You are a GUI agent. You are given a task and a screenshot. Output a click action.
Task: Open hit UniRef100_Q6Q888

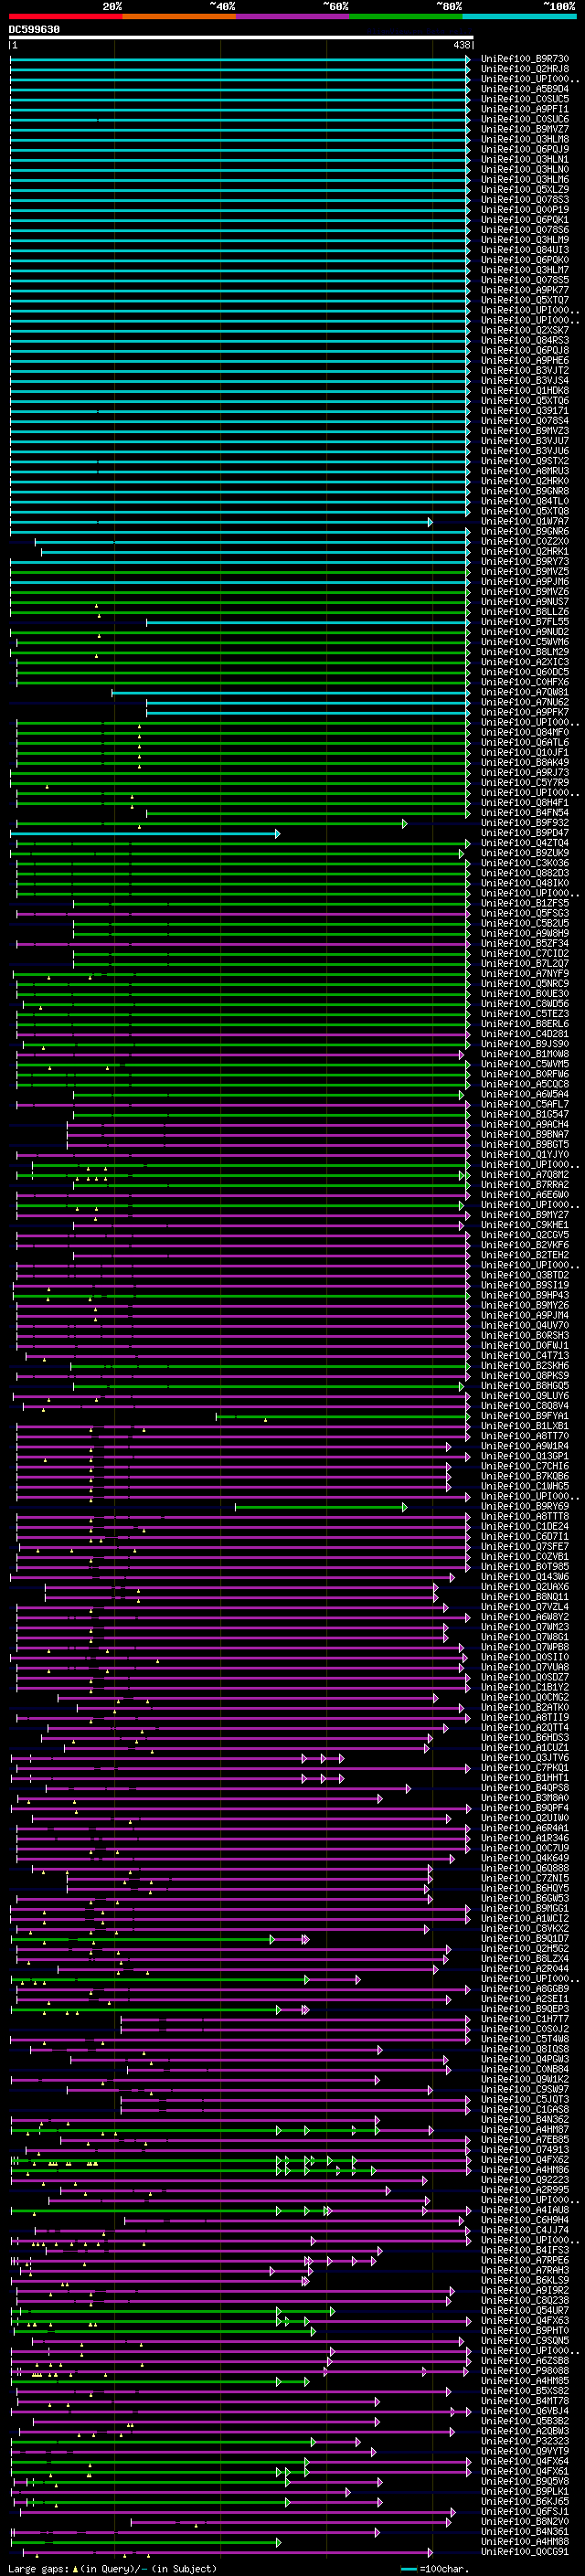(525, 1868)
